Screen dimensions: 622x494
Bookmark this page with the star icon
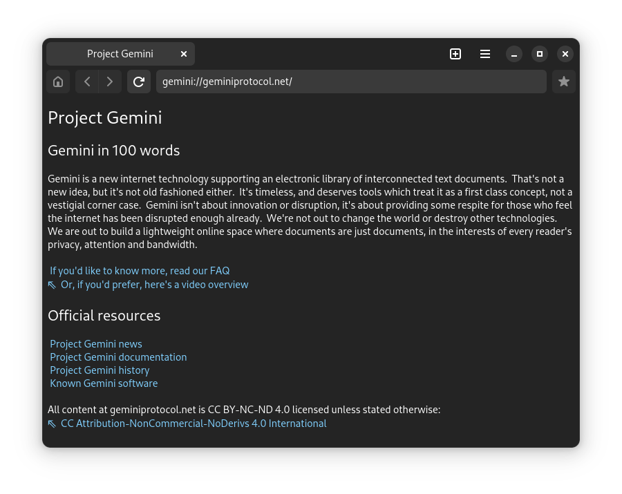pyautogui.click(x=564, y=82)
